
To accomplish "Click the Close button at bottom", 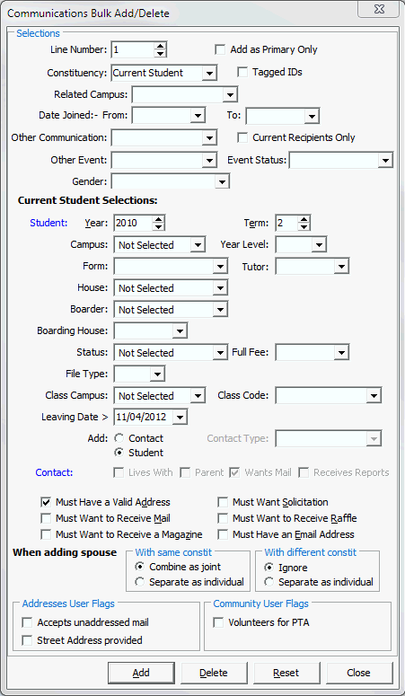I will point(359,674).
